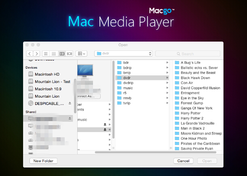The width and height of the screenshot is (247, 176).
Task: Expand the music row disclosure arrow
Action: pyautogui.click(x=167, y=88)
